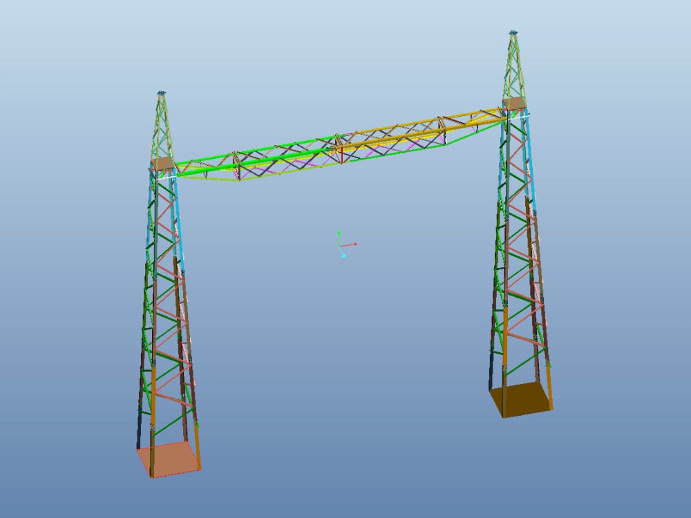Select the green lower chord on truss right end
This screenshot has width=691, height=518.
click(x=477, y=133)
